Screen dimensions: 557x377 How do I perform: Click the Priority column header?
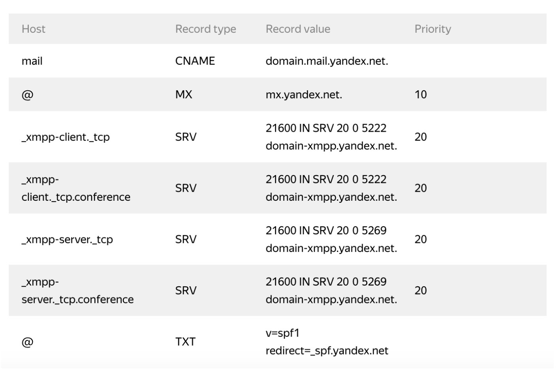point(433,29)
